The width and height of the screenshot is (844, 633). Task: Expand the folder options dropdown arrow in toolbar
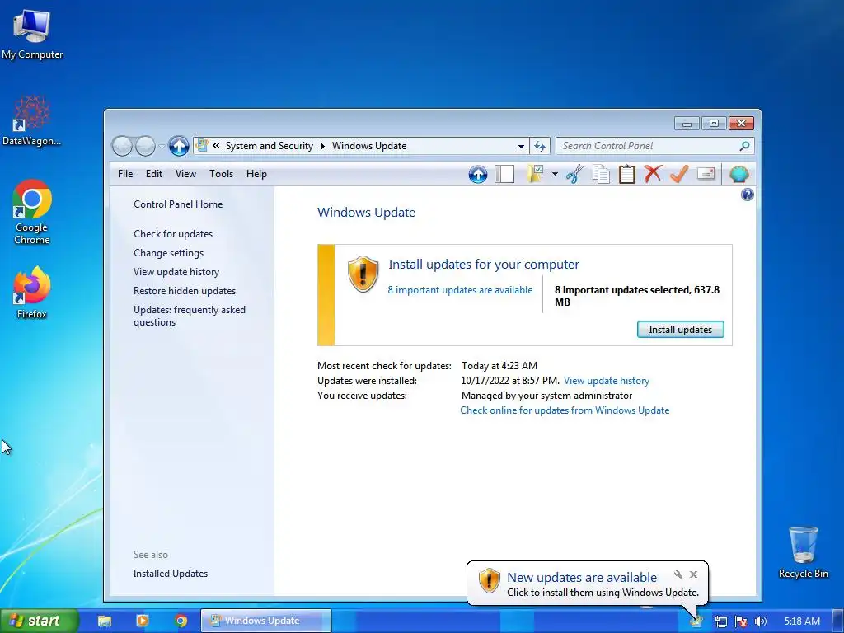(555, 174)
